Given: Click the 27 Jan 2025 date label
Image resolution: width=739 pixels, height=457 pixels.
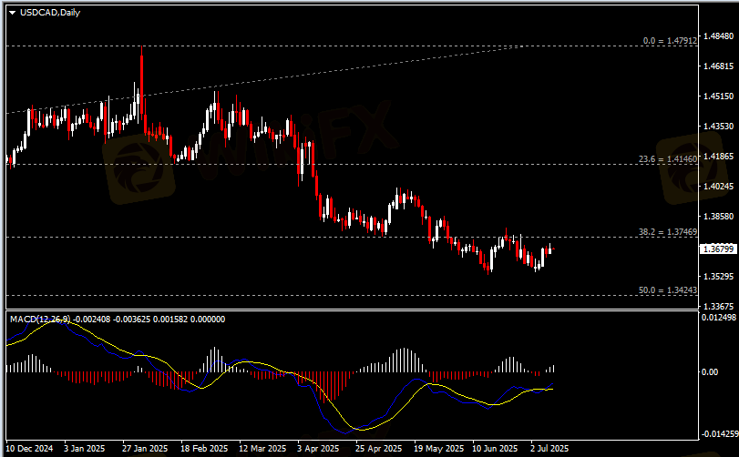Looking at the screenshot, I should pyautogui.click(x=145, y=449).
